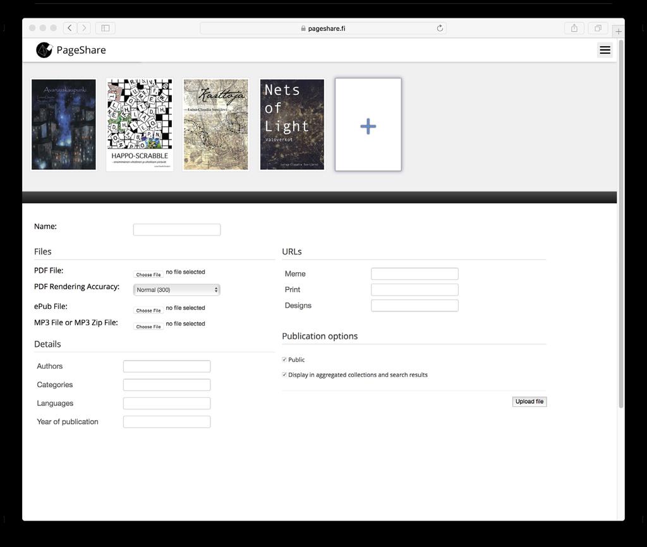Click the Authors input field
Viewport: 647px width, 547px height.
(167, 366)
